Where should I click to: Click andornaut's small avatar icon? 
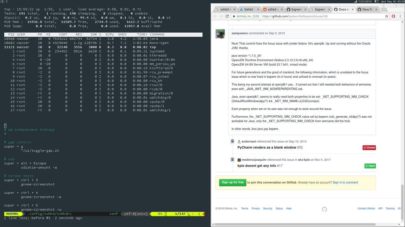[239, 142]
